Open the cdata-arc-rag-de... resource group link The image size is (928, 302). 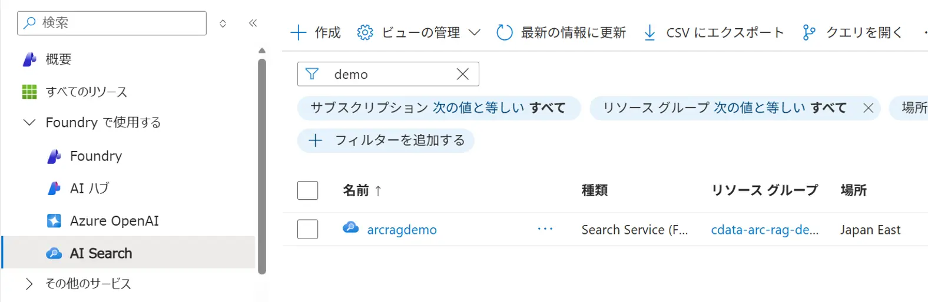point(765,230)
